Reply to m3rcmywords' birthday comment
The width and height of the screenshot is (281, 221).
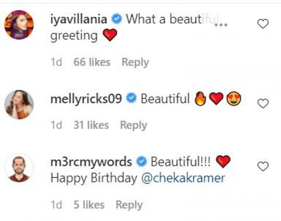coord(129,205)
